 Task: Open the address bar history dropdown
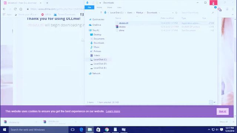coord(173,13)
